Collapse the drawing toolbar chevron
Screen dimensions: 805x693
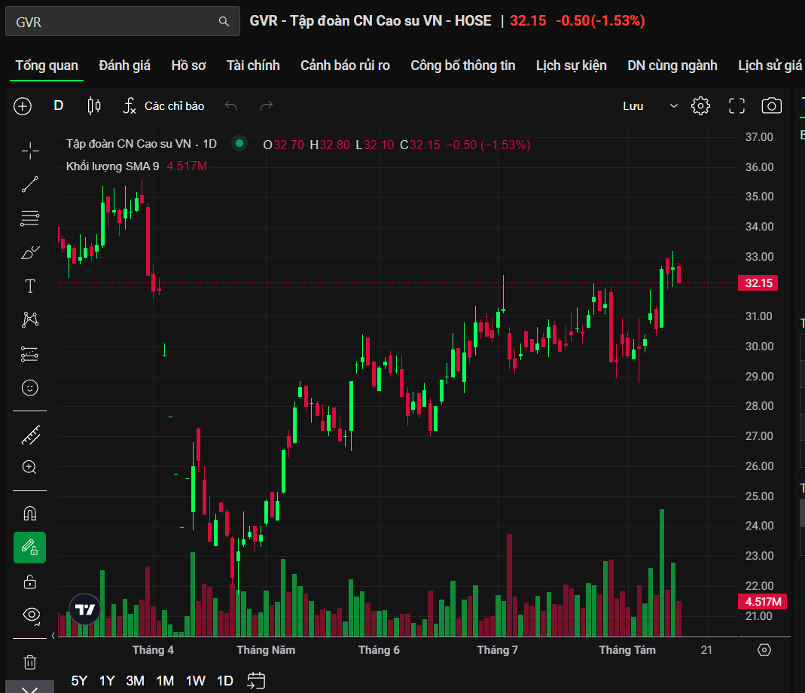pos(30,688)
